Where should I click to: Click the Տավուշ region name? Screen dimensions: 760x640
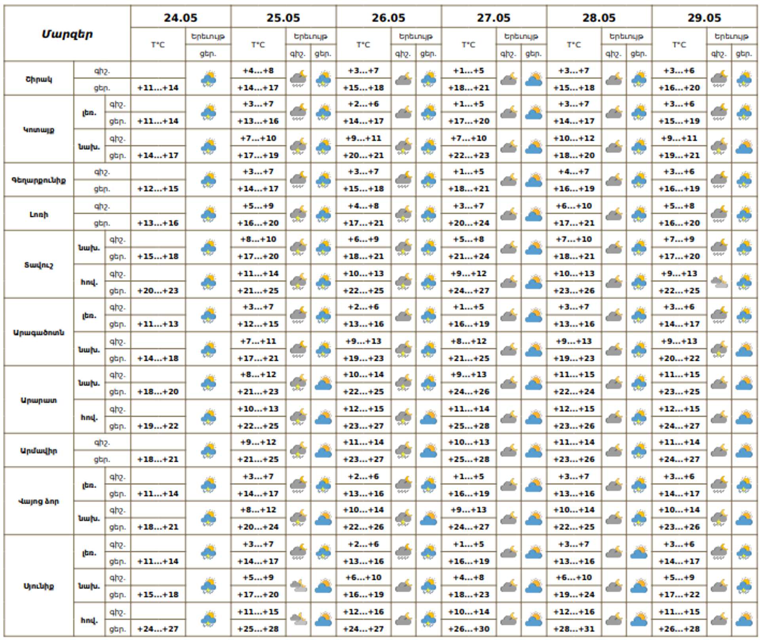point(39,265)
